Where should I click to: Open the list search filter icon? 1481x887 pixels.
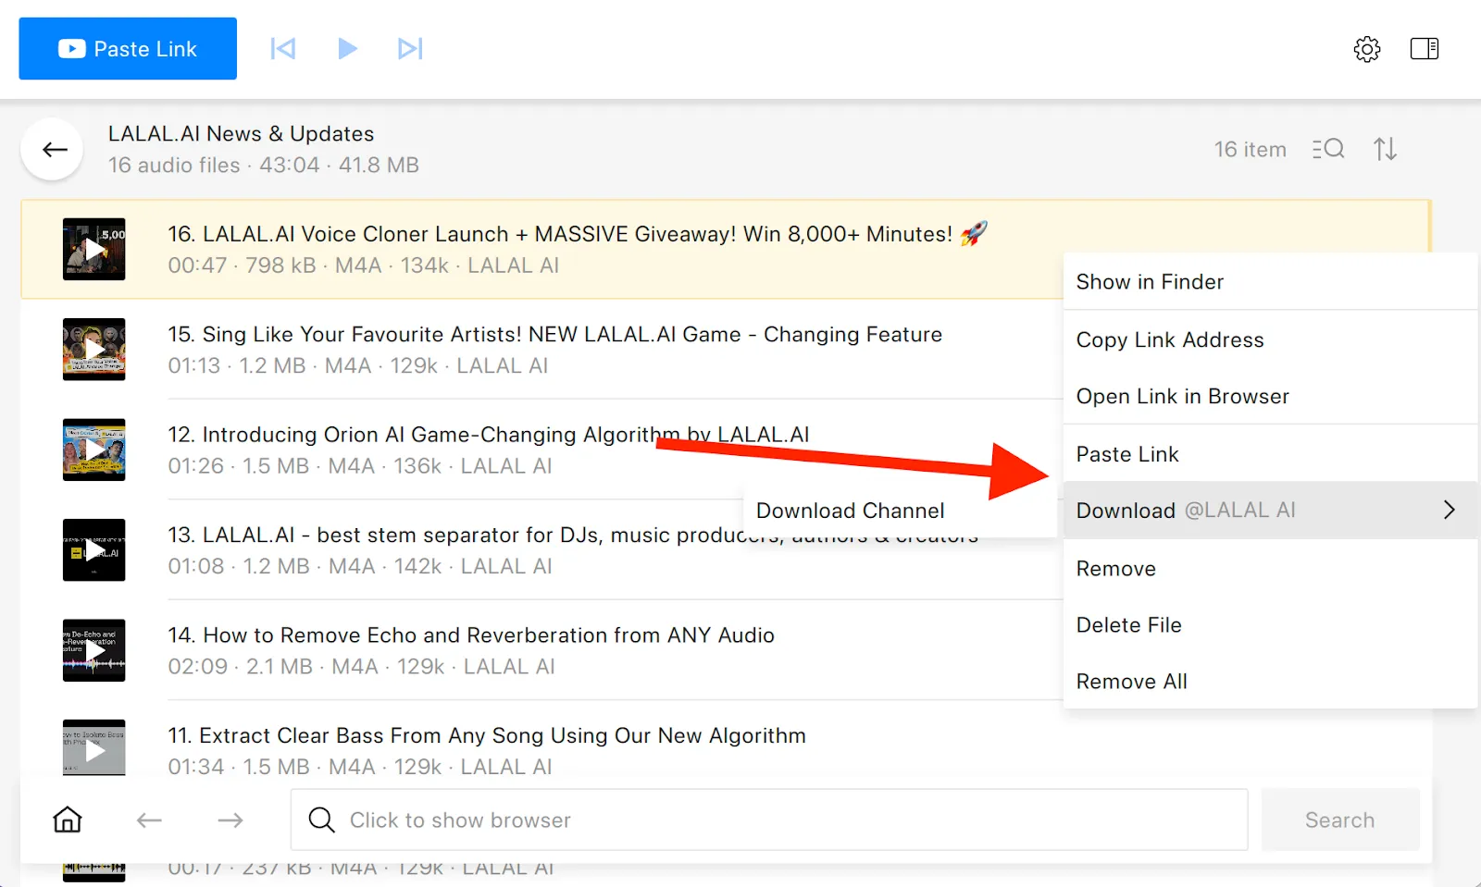1328,149
